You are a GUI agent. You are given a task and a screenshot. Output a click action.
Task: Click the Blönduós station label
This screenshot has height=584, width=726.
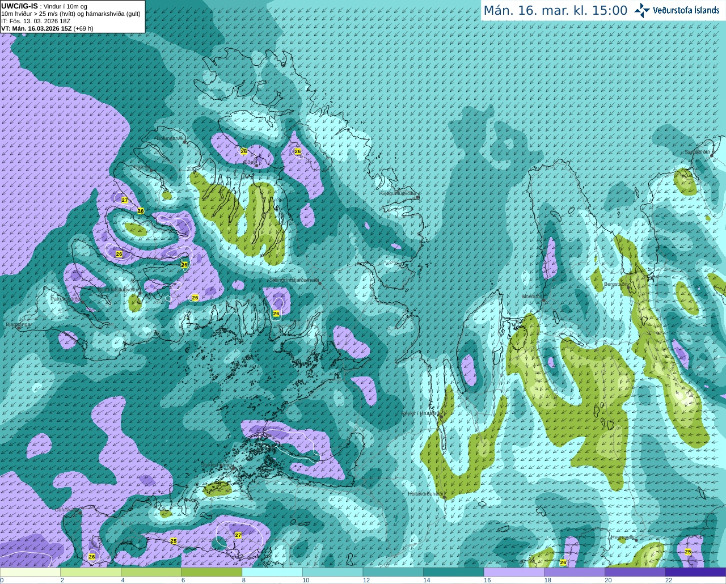coord(533,297)
